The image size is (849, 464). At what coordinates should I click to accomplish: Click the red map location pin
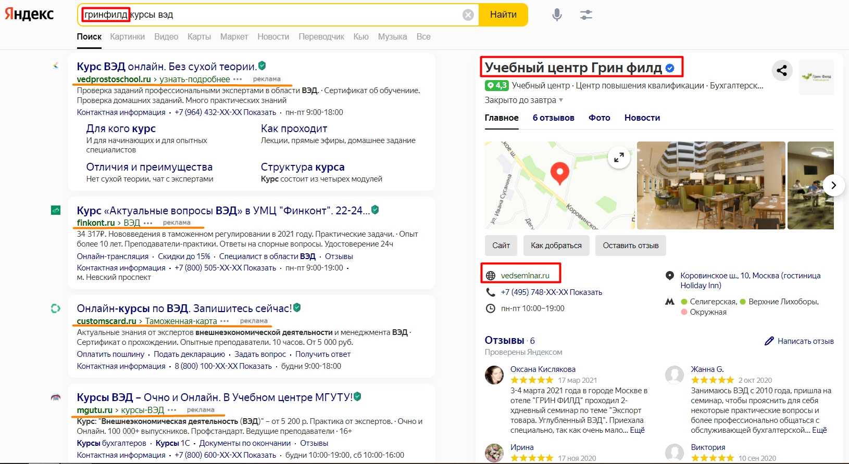point(559,173)
